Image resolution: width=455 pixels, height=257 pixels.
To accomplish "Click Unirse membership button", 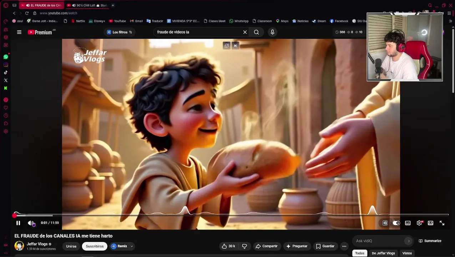I will point(71,246).
